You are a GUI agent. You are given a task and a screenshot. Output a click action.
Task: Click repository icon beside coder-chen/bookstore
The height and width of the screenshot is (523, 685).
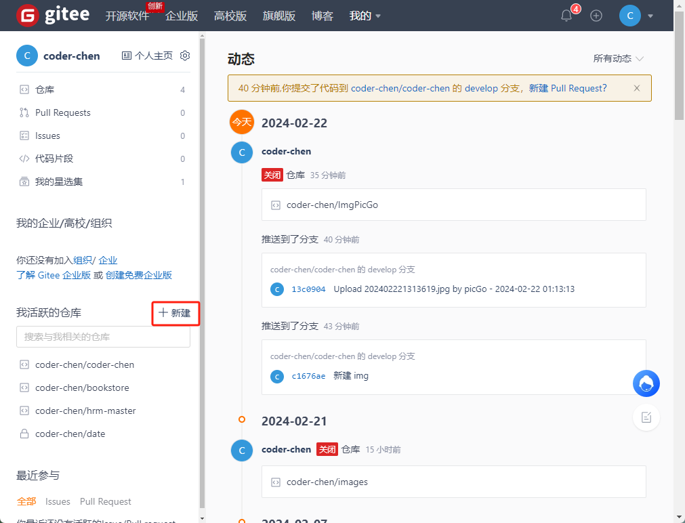(x=24, y=388)
